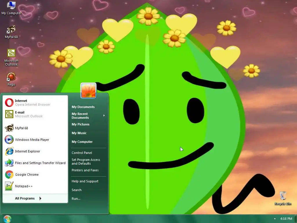
Task: Click the Files and Settings Transfer Wizard icon
Action: 9,163
